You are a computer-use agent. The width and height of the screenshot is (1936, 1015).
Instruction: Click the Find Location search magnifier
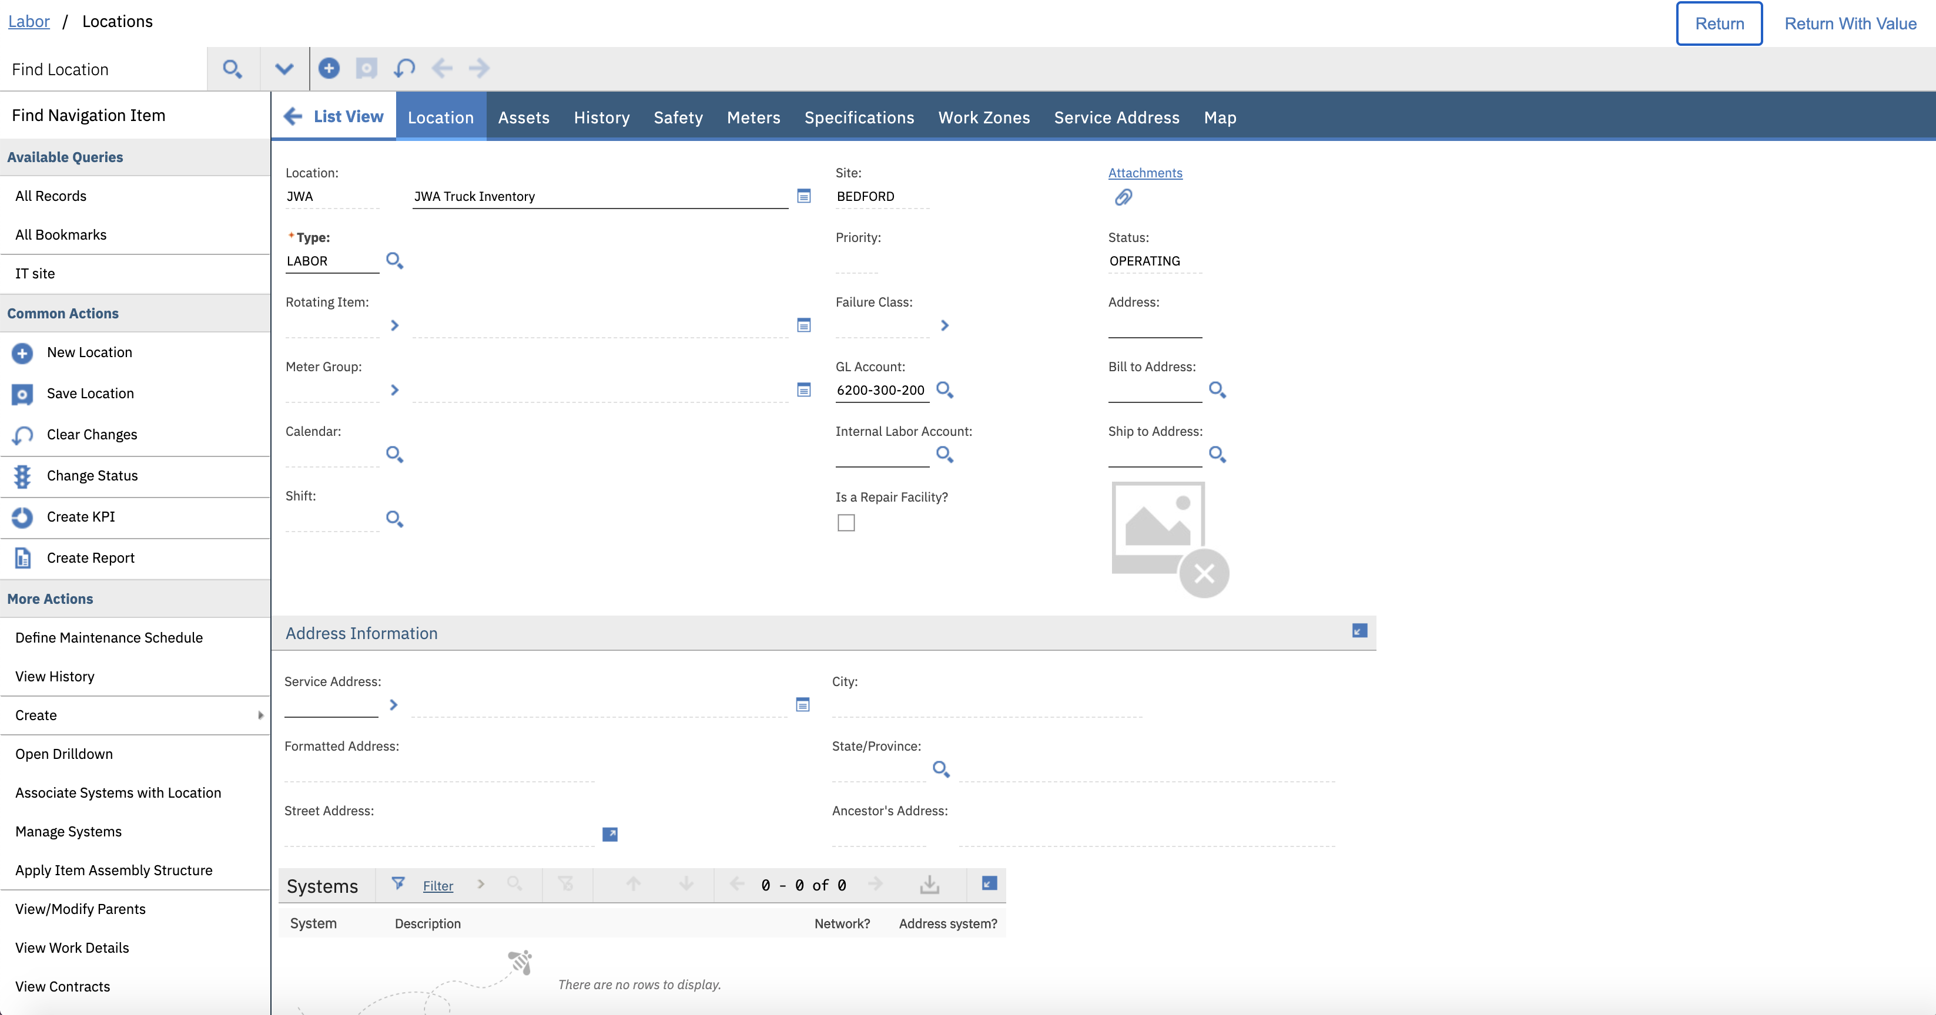[x=232, y=69]
